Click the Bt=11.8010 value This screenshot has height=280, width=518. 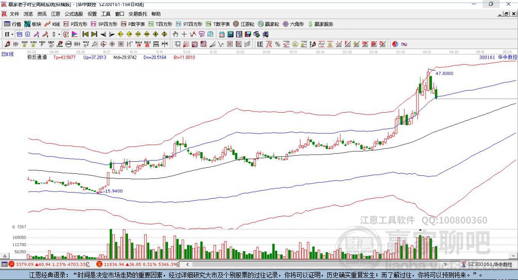[x=184, y=57]
